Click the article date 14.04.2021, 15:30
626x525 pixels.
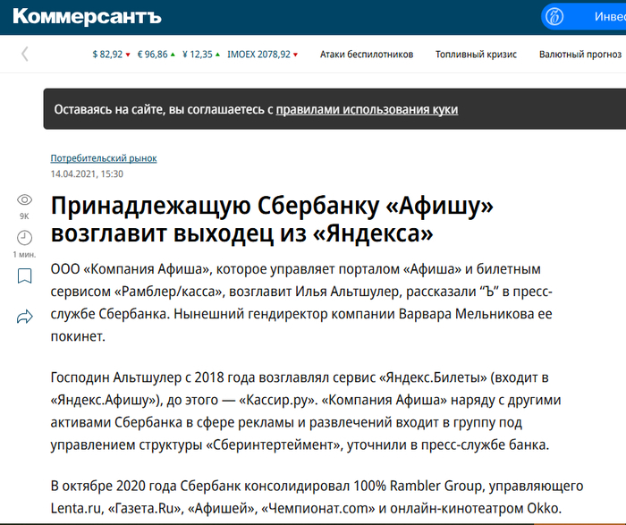tap(87, 174)
